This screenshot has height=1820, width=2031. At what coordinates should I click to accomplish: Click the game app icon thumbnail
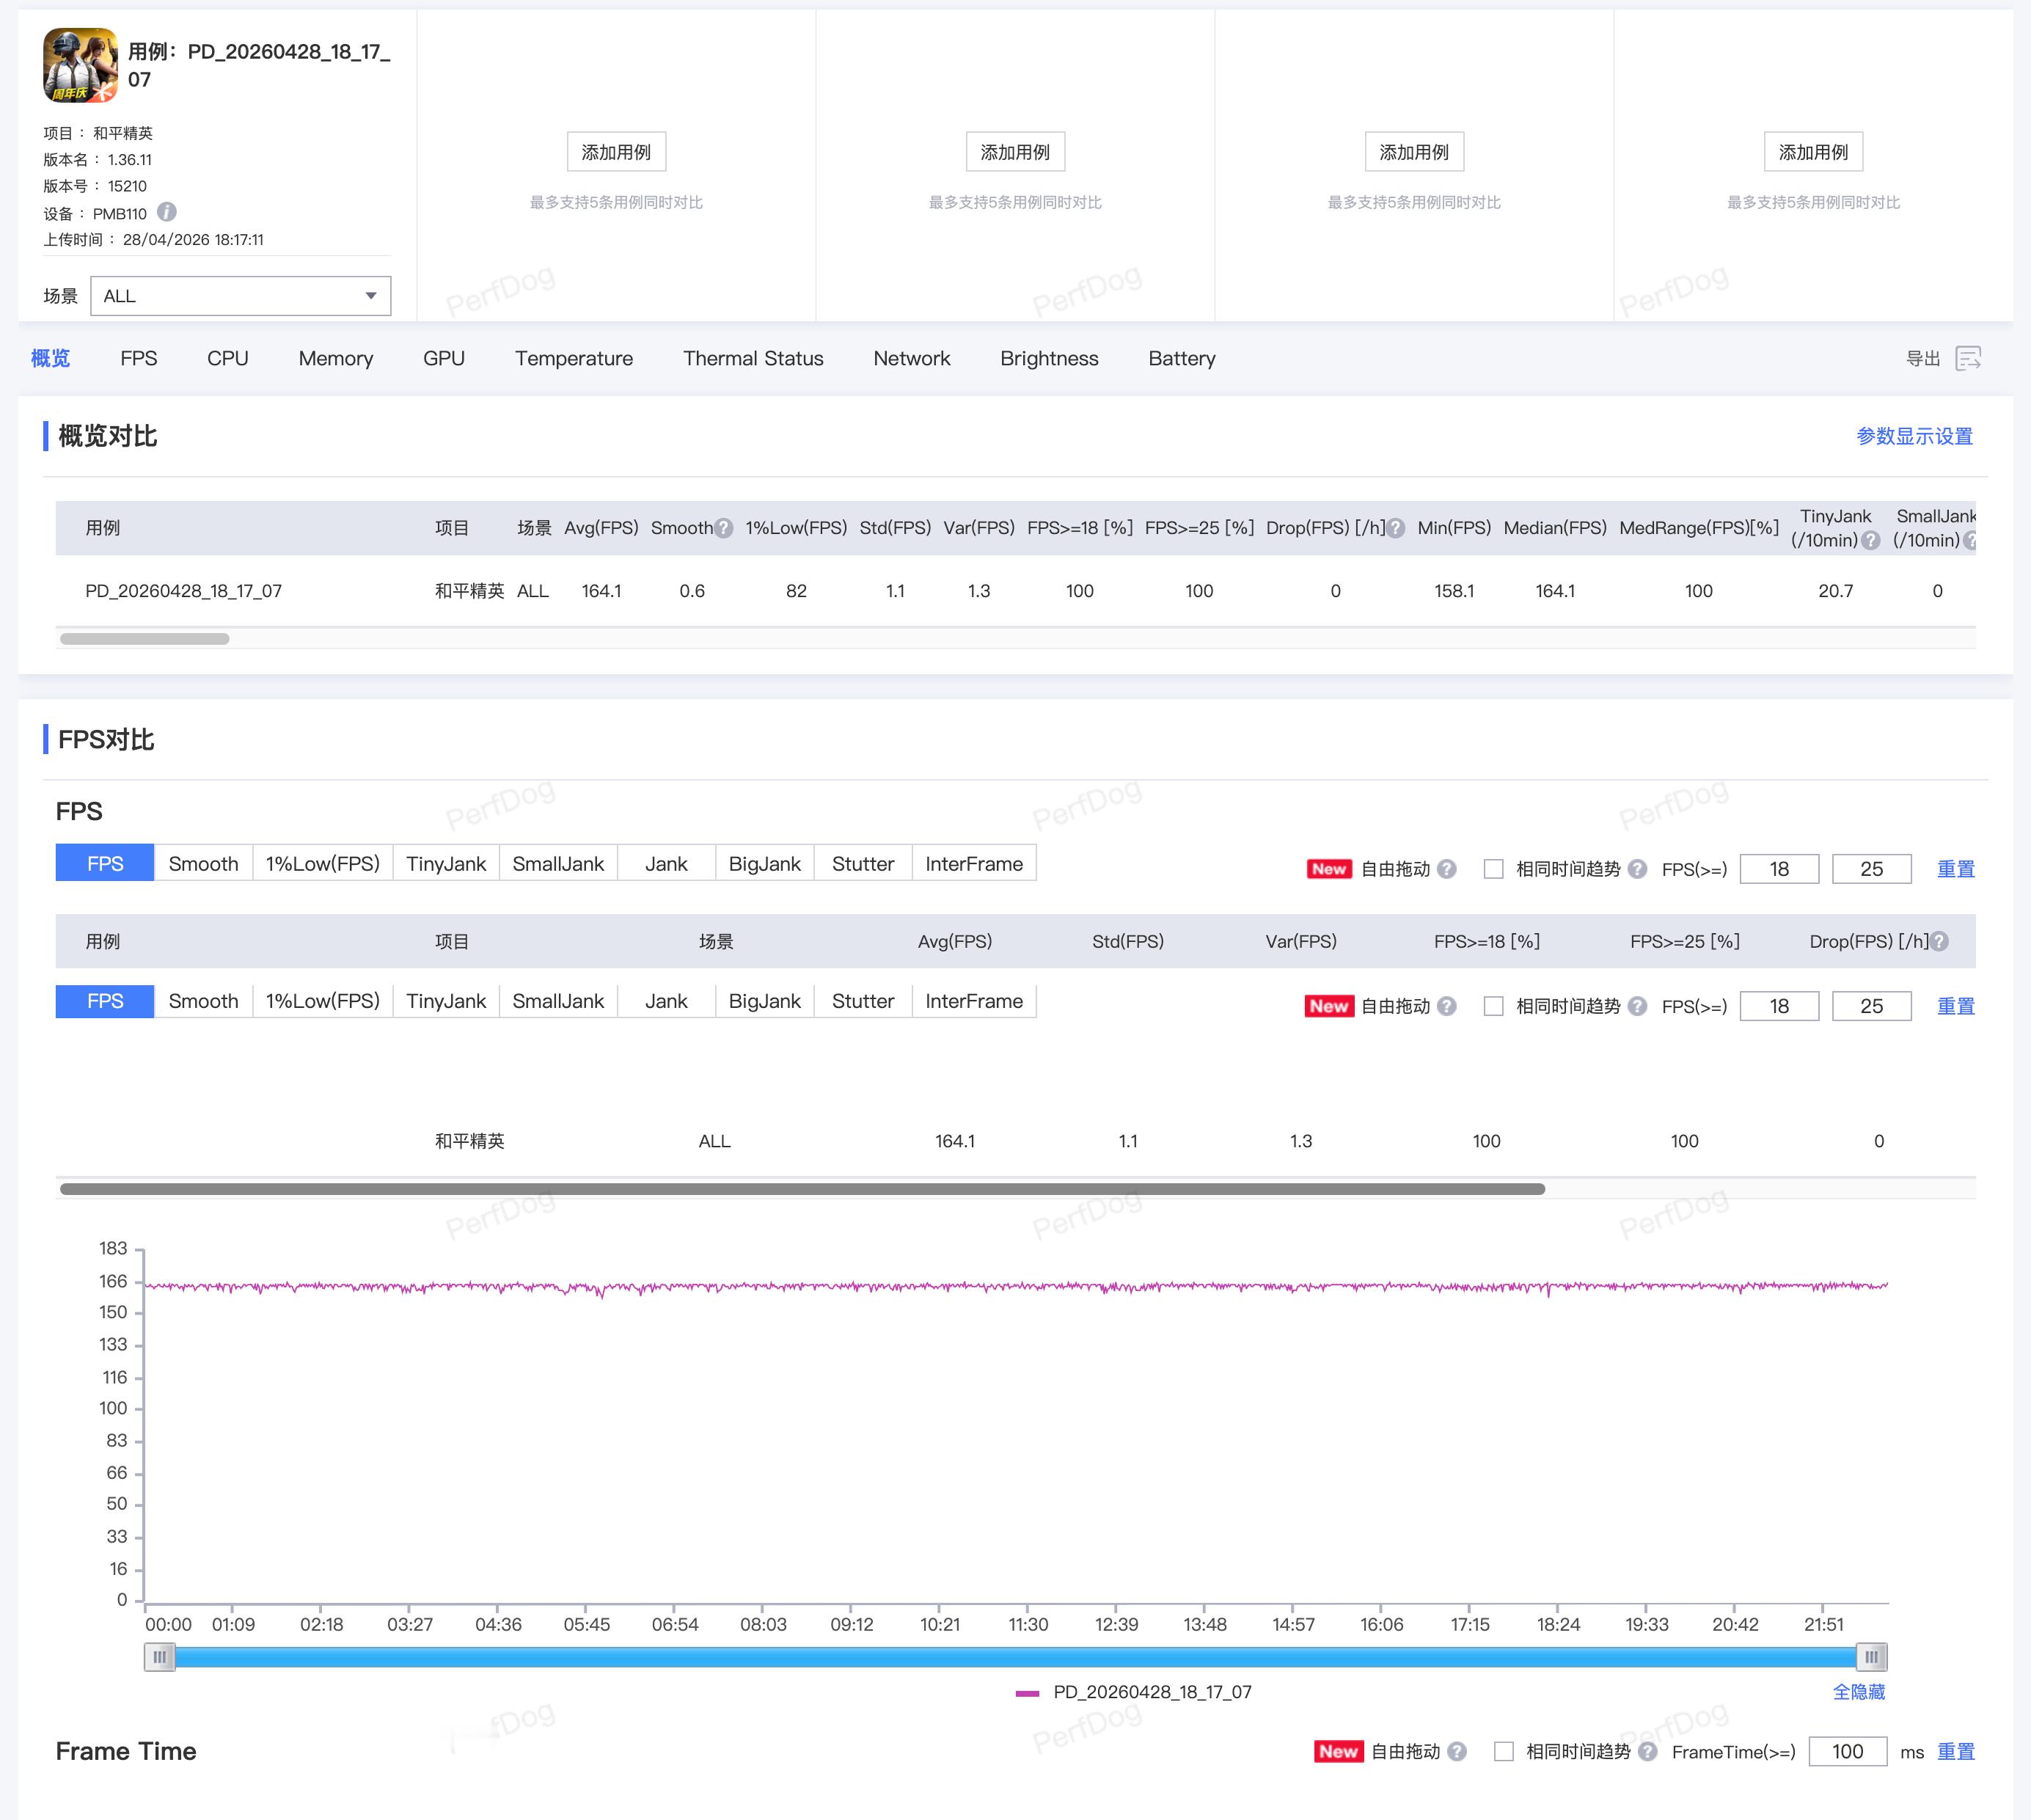click(x=80, y=66)
